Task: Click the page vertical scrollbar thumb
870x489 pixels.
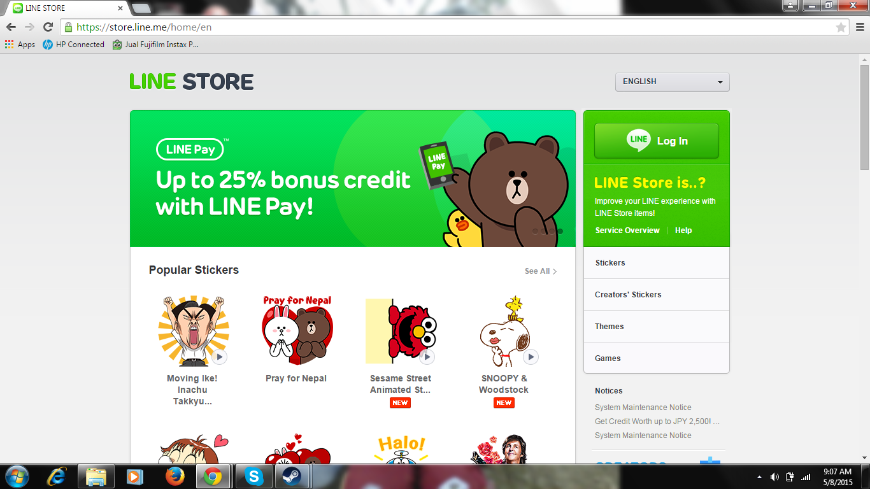Action: [864, 117]
